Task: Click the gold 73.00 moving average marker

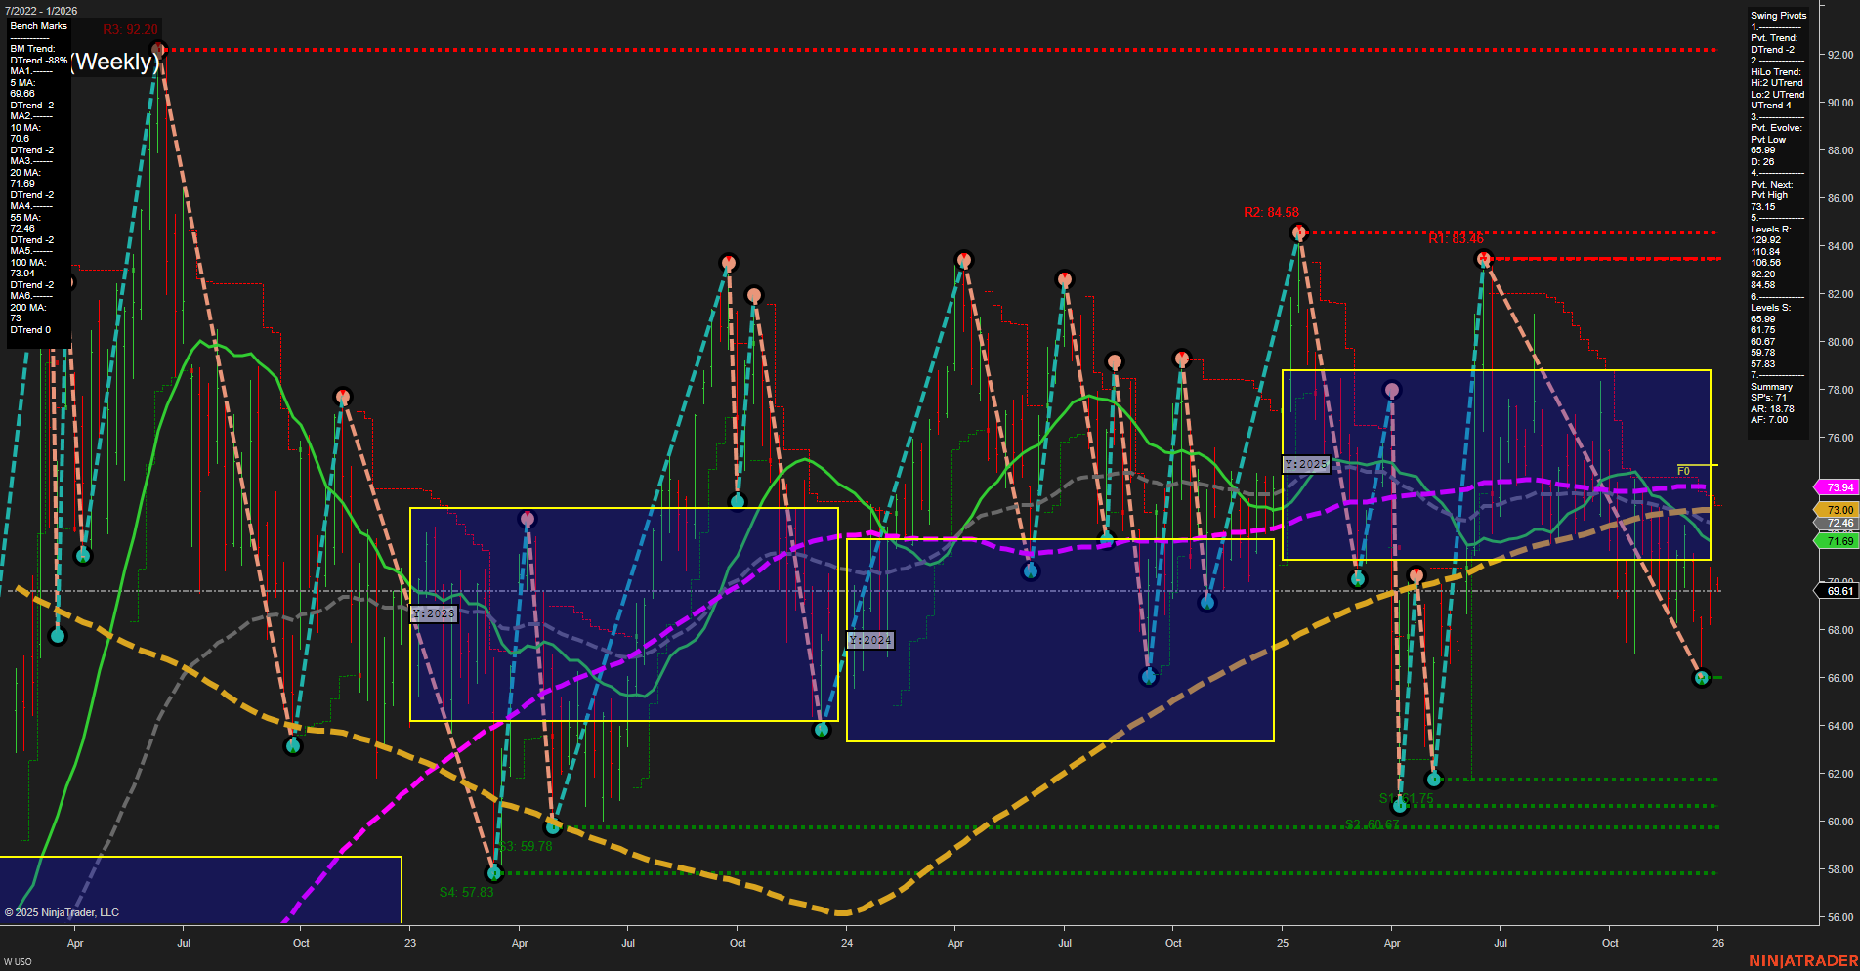Action: tap(1837, 509)
